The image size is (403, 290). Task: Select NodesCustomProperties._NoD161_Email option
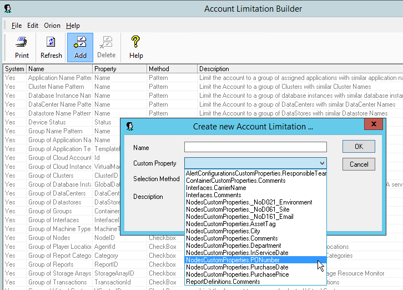(x=255, y=217)
